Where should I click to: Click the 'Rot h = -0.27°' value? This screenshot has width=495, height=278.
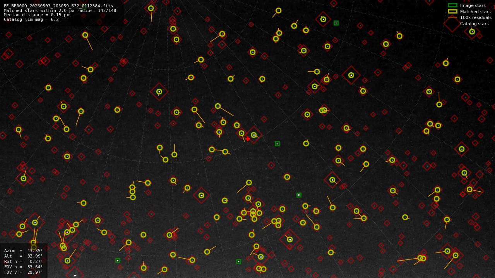pyautogui.click(x=23, y=261)
